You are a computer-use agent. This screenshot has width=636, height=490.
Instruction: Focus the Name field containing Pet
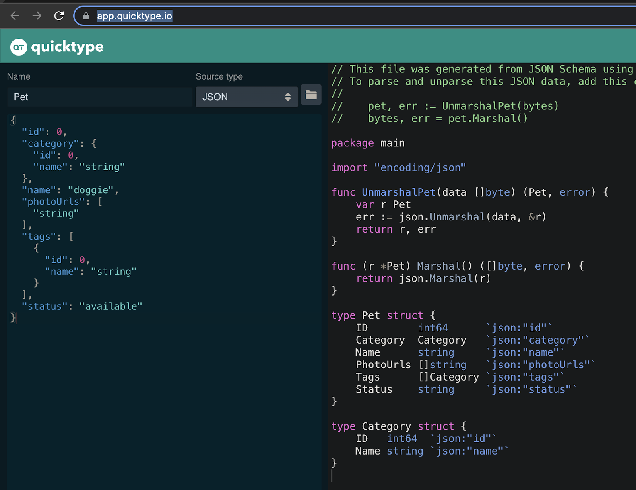[x=99, y=97]
